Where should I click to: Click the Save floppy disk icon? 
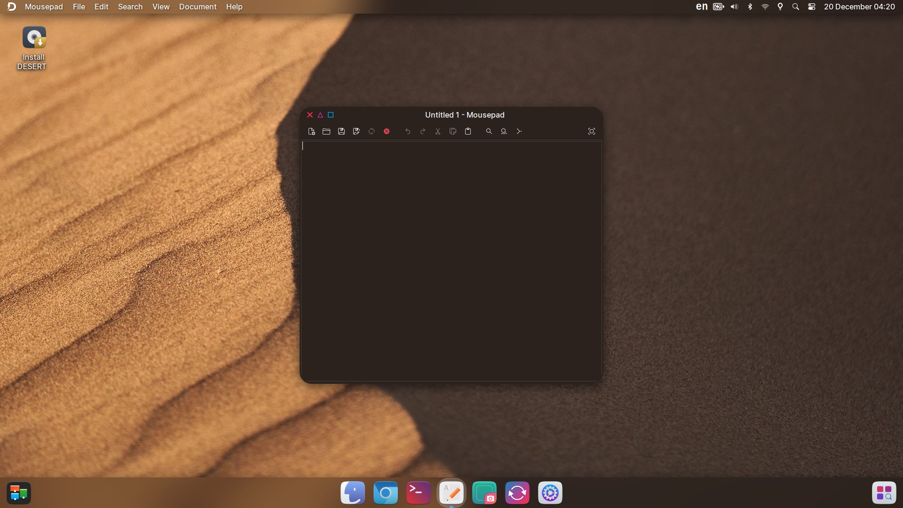coord(341,131)
